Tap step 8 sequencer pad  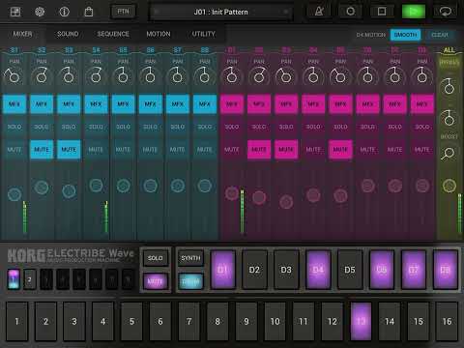pyautogui.click(x=217, y=321)
